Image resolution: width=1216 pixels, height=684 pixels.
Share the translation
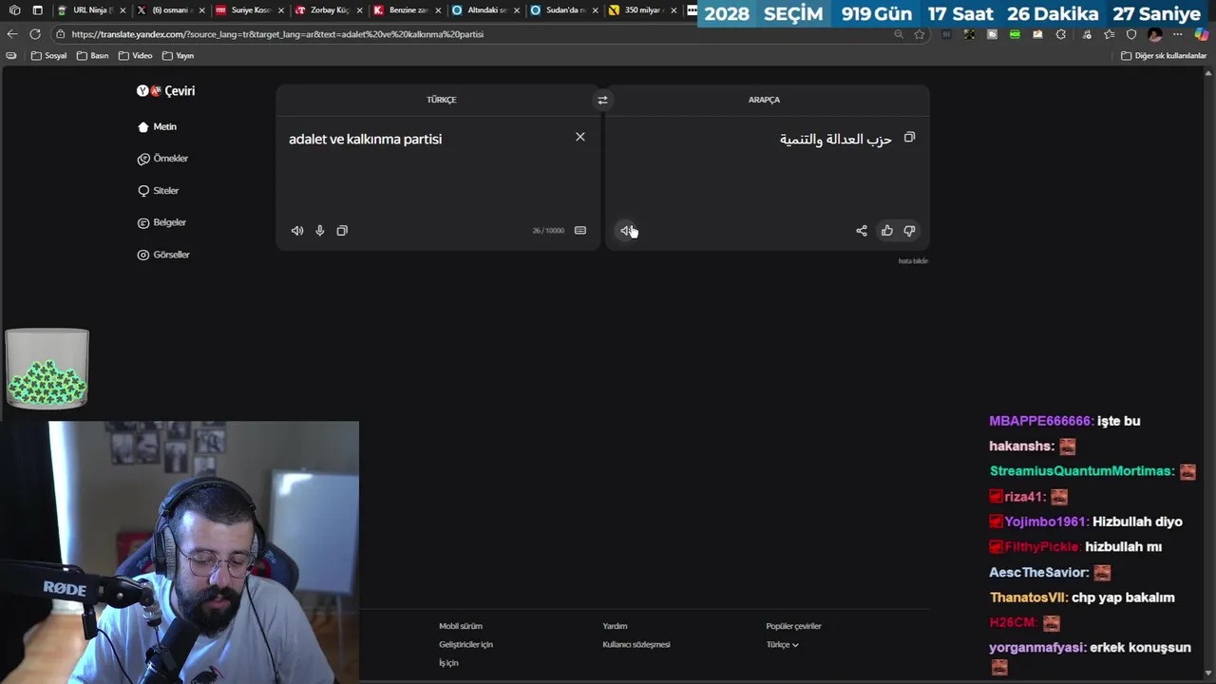pos(862,231)
